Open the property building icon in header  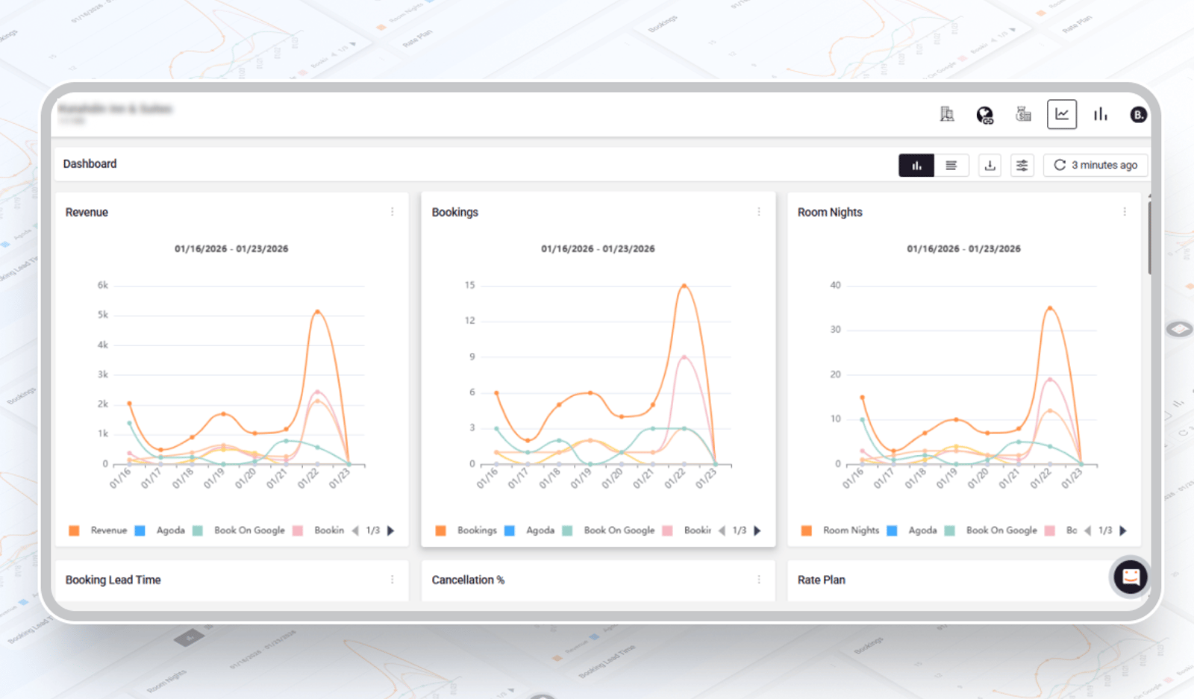pyautogui.click(x=947, y=114)
